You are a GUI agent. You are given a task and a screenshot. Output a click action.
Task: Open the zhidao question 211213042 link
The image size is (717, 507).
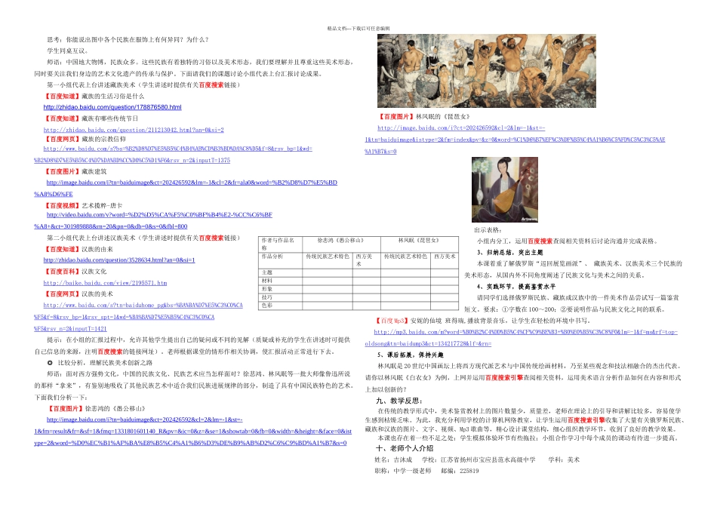[x=134, y=130]
